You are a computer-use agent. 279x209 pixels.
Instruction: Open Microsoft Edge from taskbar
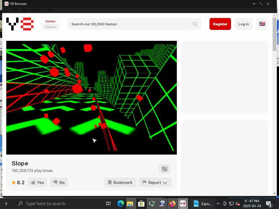pos(120,204)
